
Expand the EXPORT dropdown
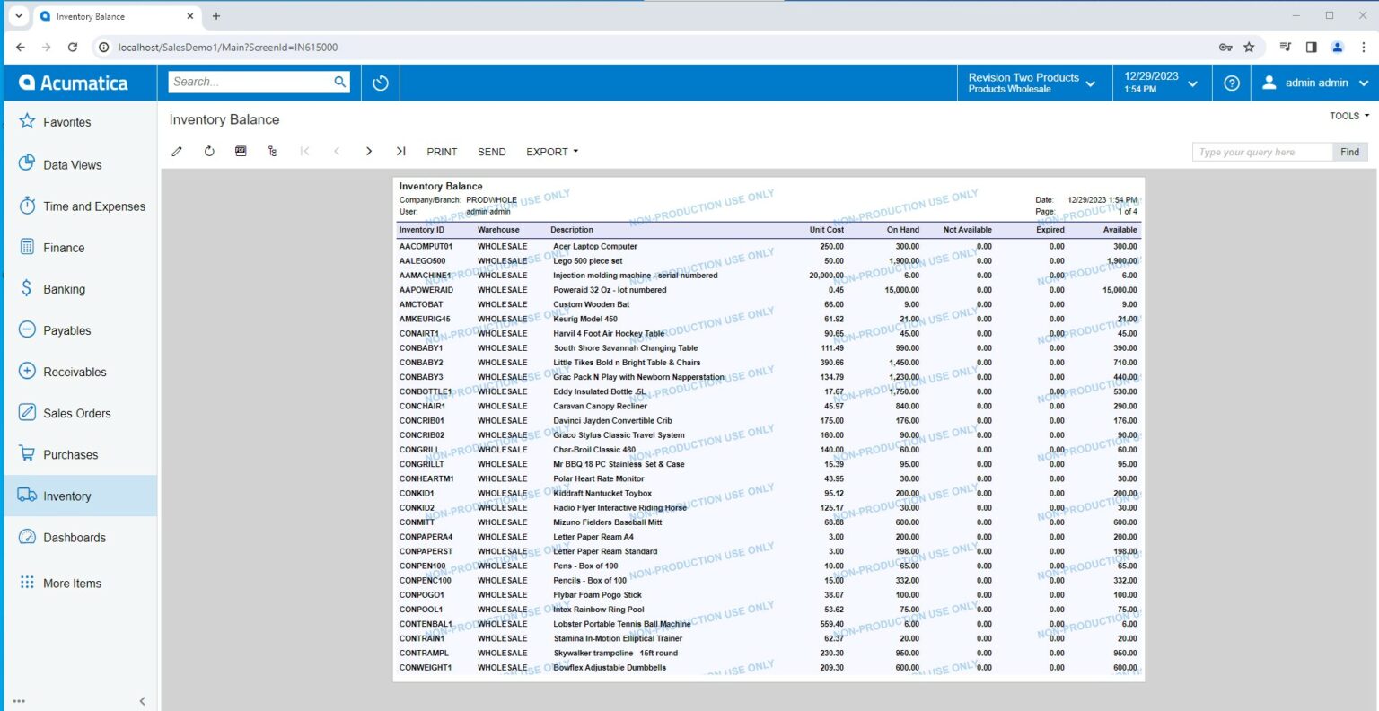(551, 152)
